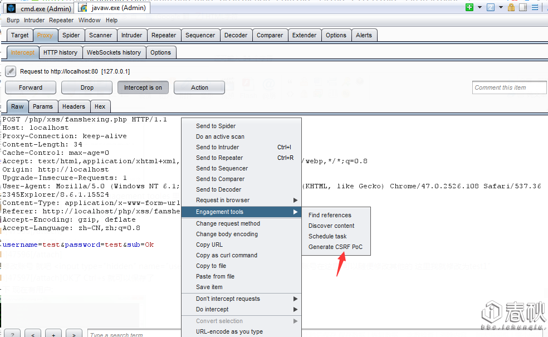Select the Raw view tab
548x337 pixels.
[17, 106]
